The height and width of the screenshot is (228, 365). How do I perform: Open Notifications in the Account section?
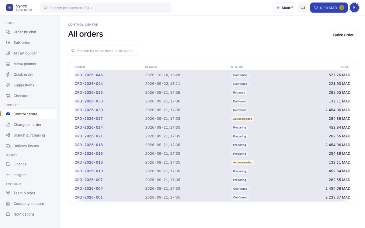[x=30, y=214]
